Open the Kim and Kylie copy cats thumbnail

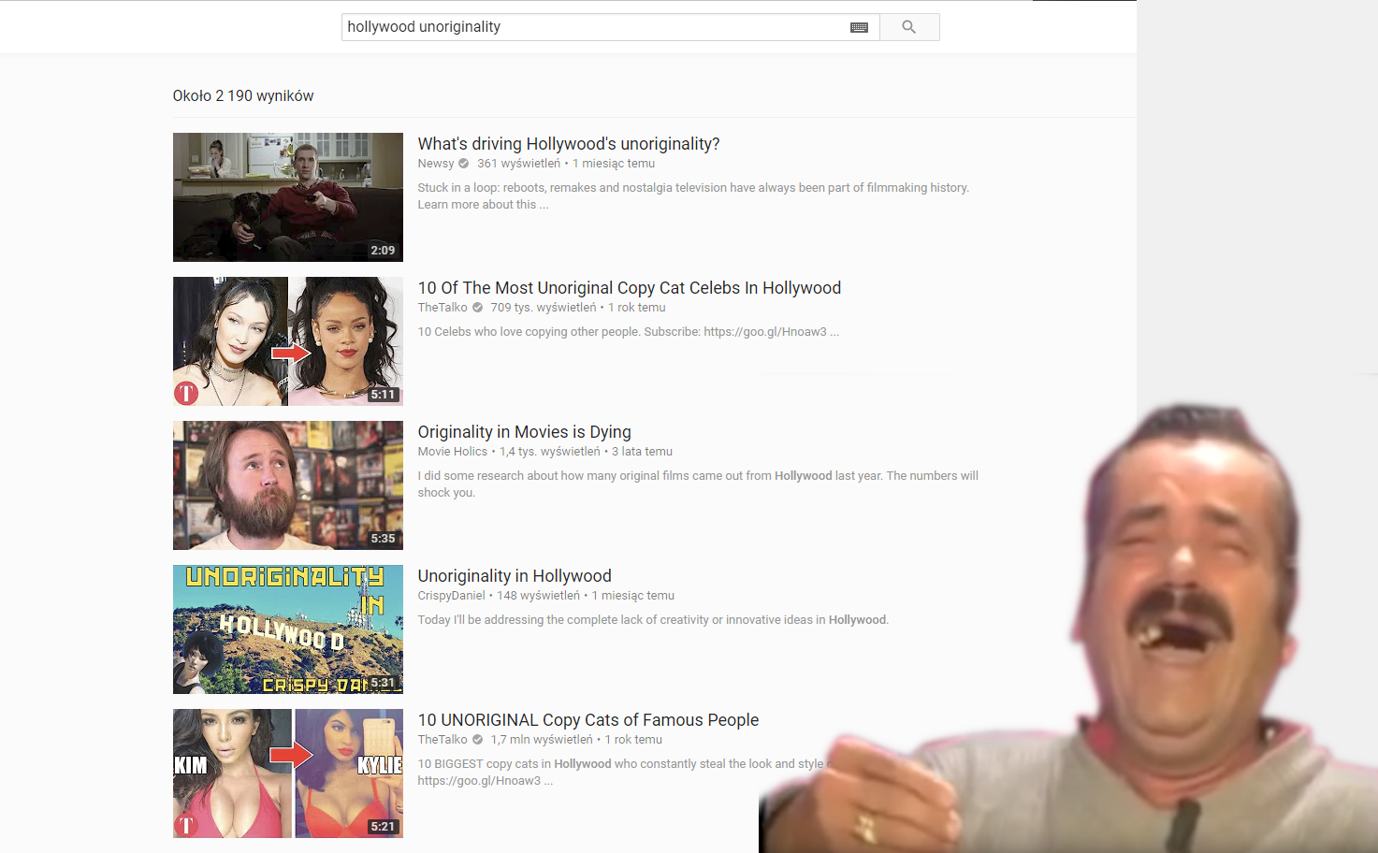point(288,773)
